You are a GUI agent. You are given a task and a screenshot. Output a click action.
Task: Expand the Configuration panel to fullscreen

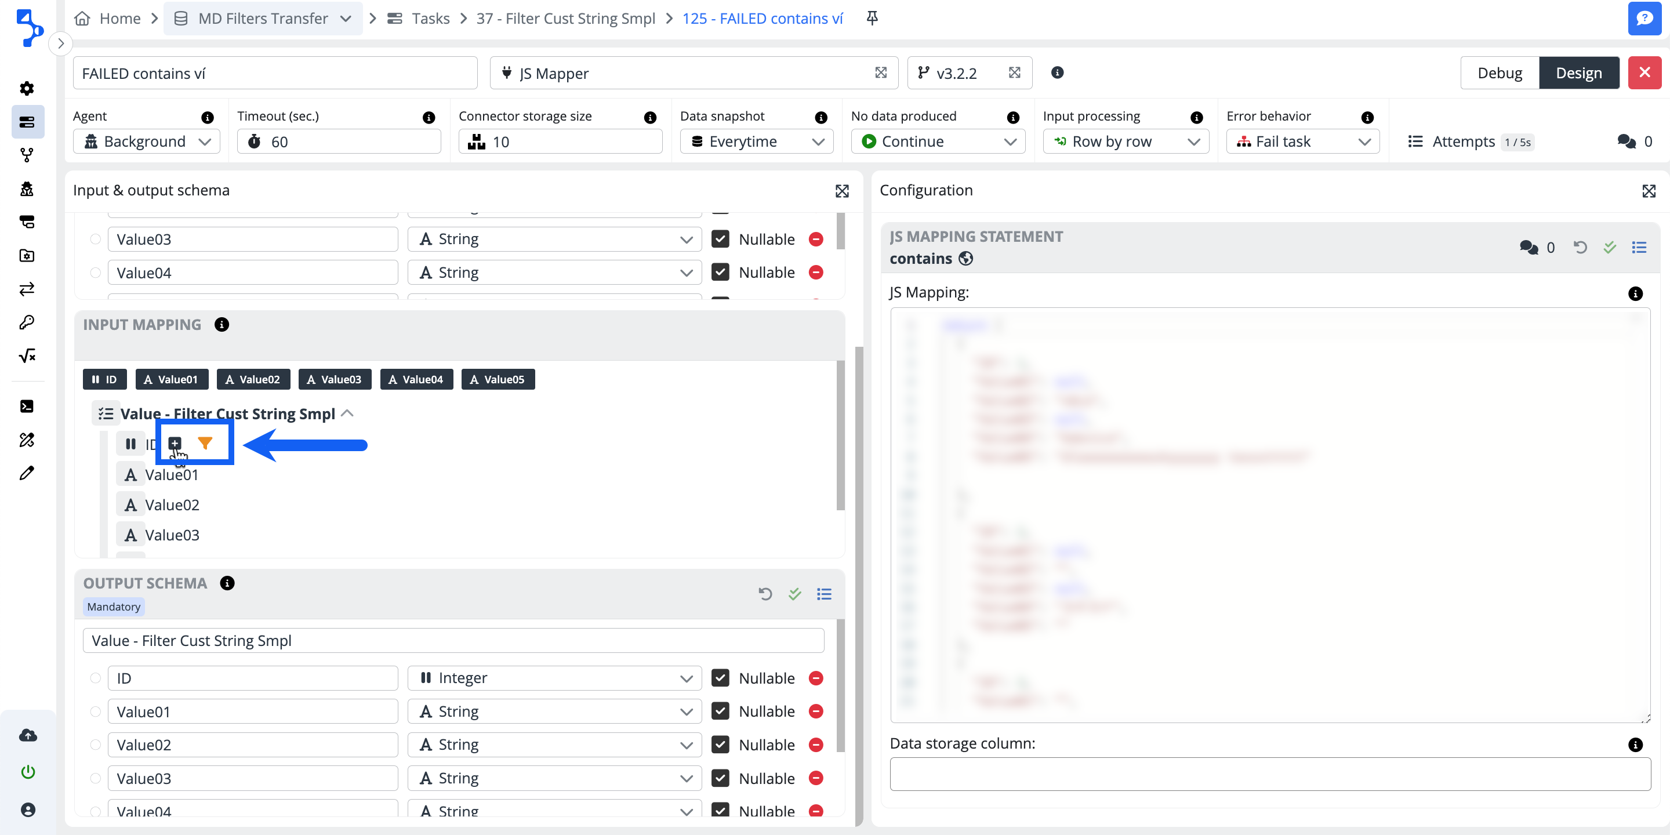click(1649, 191)
